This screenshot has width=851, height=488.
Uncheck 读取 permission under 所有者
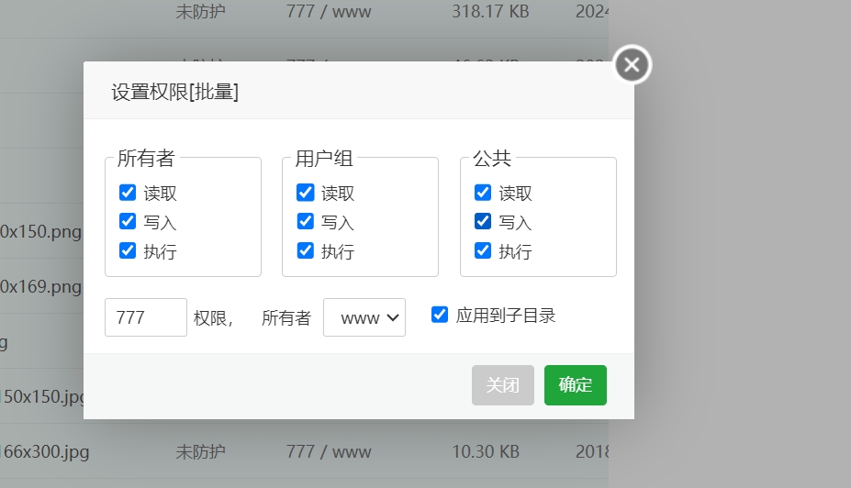[128, 193]
